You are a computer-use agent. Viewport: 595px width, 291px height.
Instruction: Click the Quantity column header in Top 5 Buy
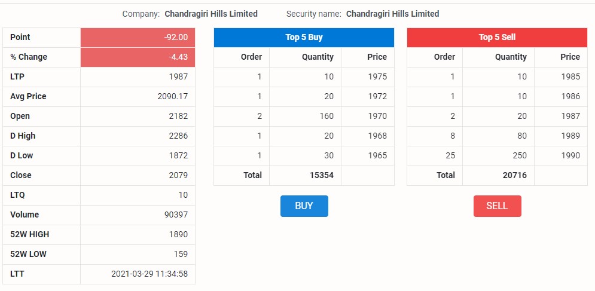click(318, 57)
